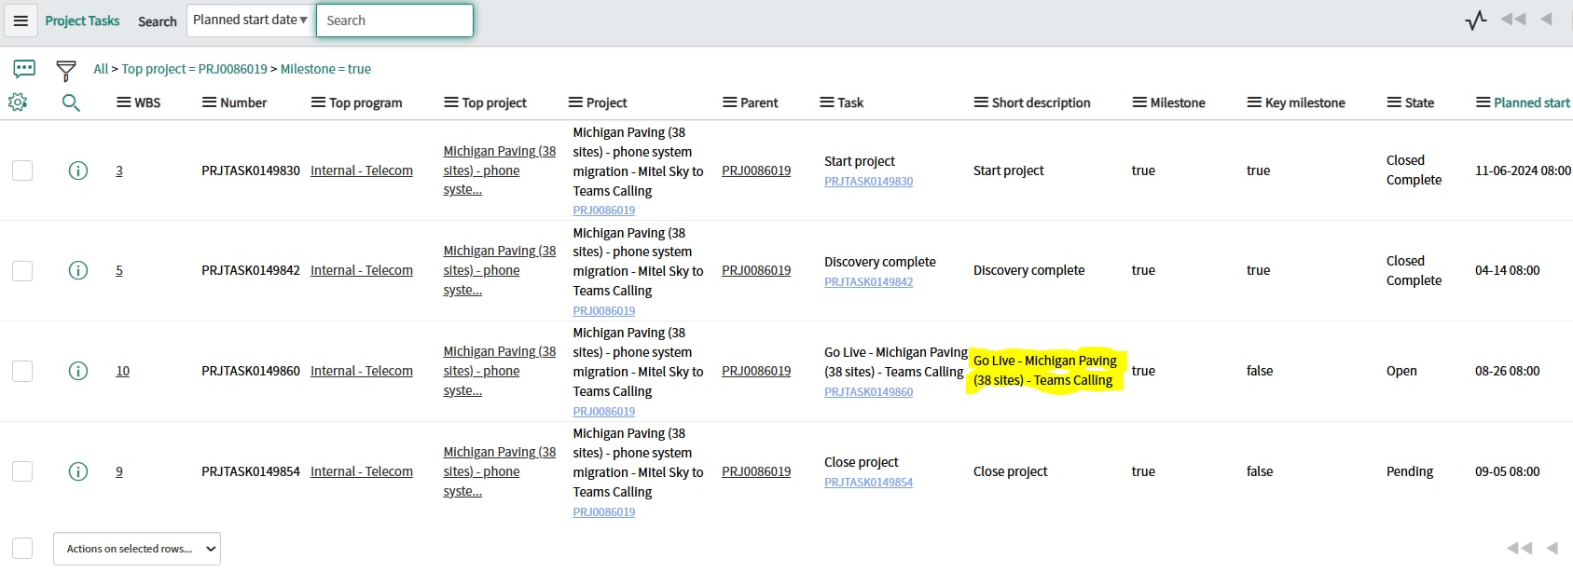Open Parent PRJ0086019 in Close project row

click(756, 471)
